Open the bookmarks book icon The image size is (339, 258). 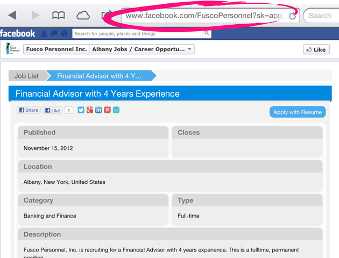[x=59, y=16]
